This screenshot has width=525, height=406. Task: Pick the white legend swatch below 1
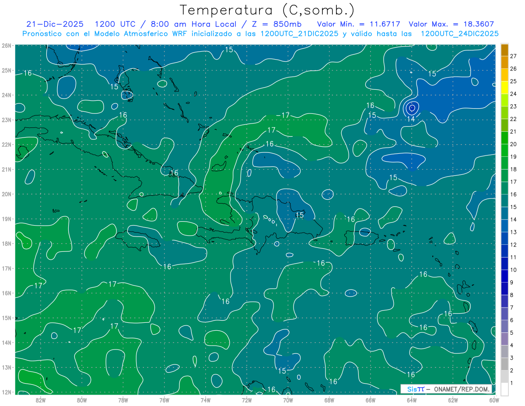point(504,389)
